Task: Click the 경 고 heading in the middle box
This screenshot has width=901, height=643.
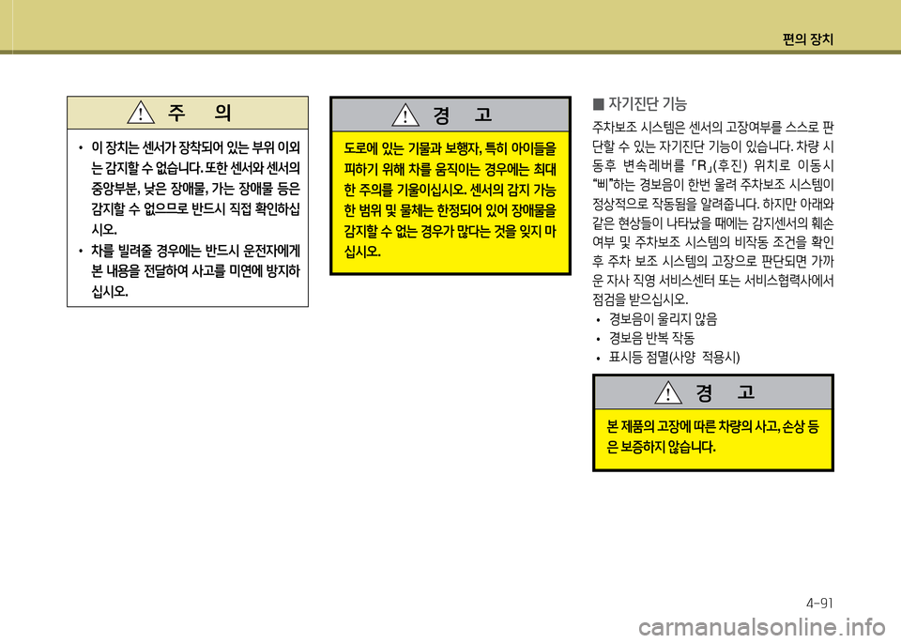Action: [x=463, y=115]
